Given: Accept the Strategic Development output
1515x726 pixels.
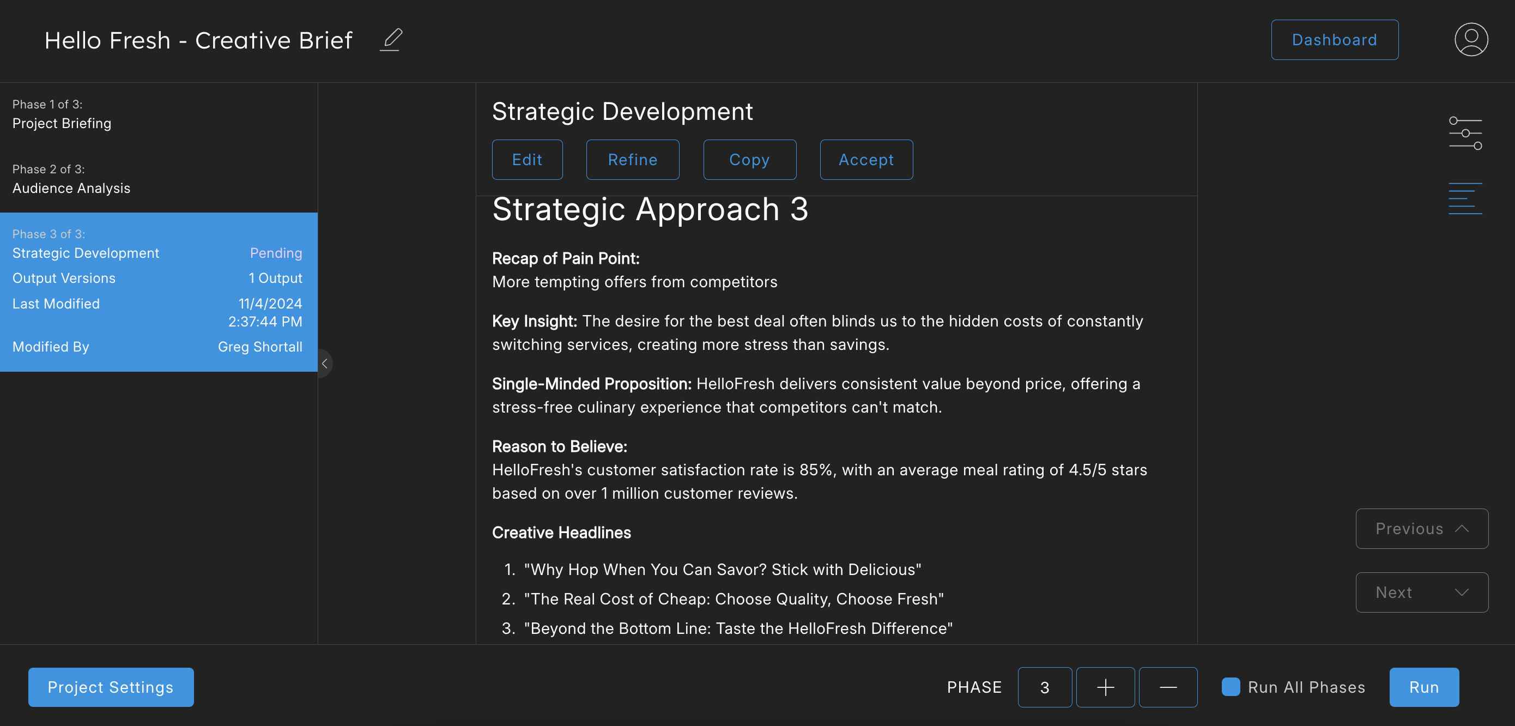Looking at the screenshot, I should [x=866, y=160].
